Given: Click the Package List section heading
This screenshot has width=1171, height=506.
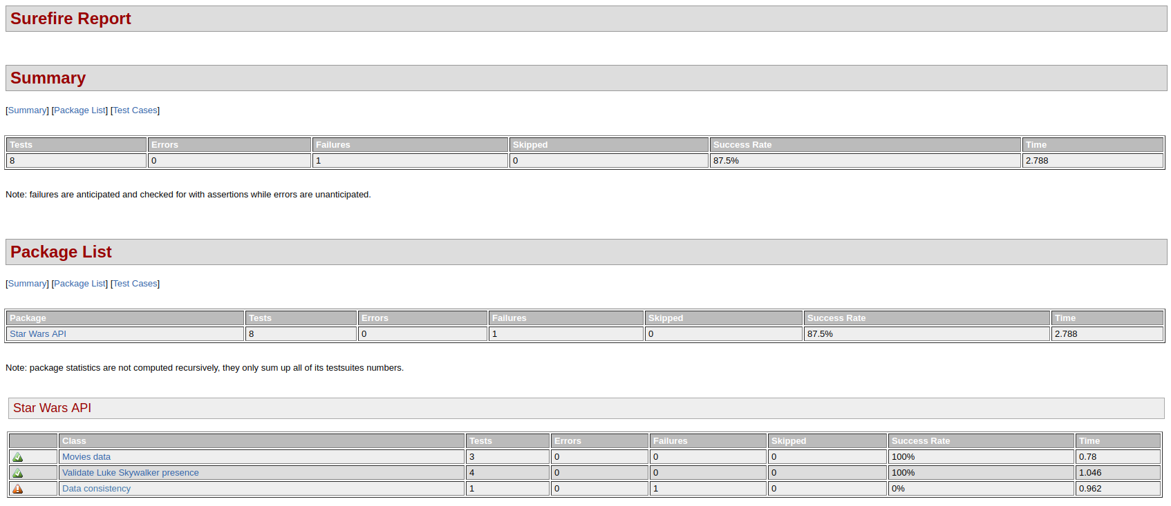Looking at the screenshot, I should (x=61, y=252).
